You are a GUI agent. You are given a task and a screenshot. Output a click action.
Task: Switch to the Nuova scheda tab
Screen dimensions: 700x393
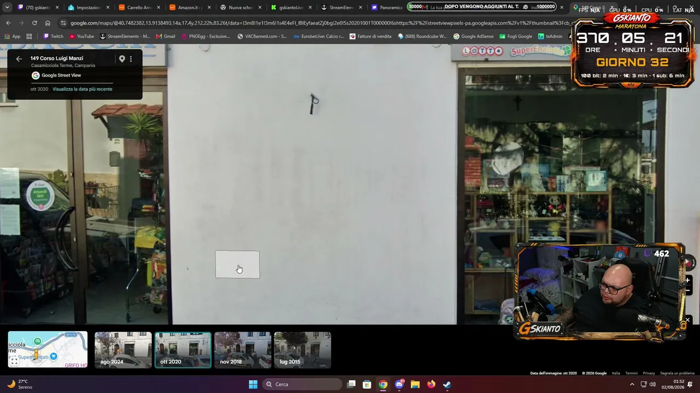tap(240, 8)
